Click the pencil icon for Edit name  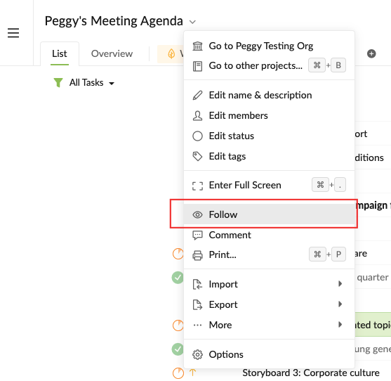point(197,96)
